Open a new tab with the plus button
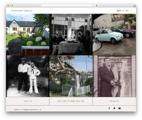 click(135, 6)
